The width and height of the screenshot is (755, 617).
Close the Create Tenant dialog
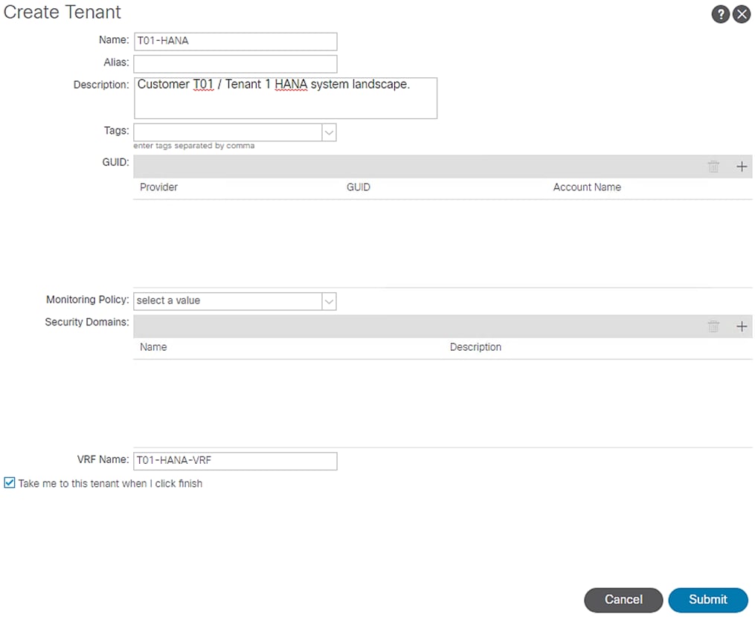[x=742, y=14]
